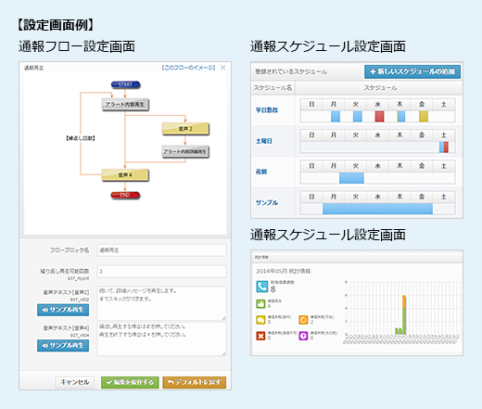This screenshot has height=409, width=482.
Task: Play sample for 音声テキスト[音声2]
Action: (x=63, y=310)
